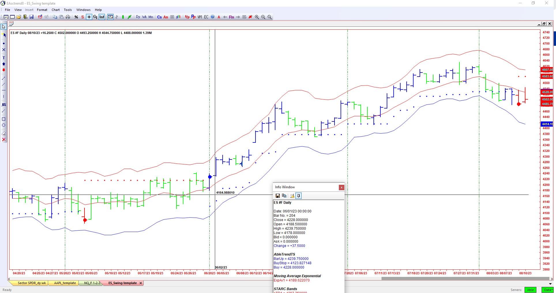The height and width of the screenshot is (293, 556).
Task: Toggle the Inf info window button
Action: coord(102,17)
